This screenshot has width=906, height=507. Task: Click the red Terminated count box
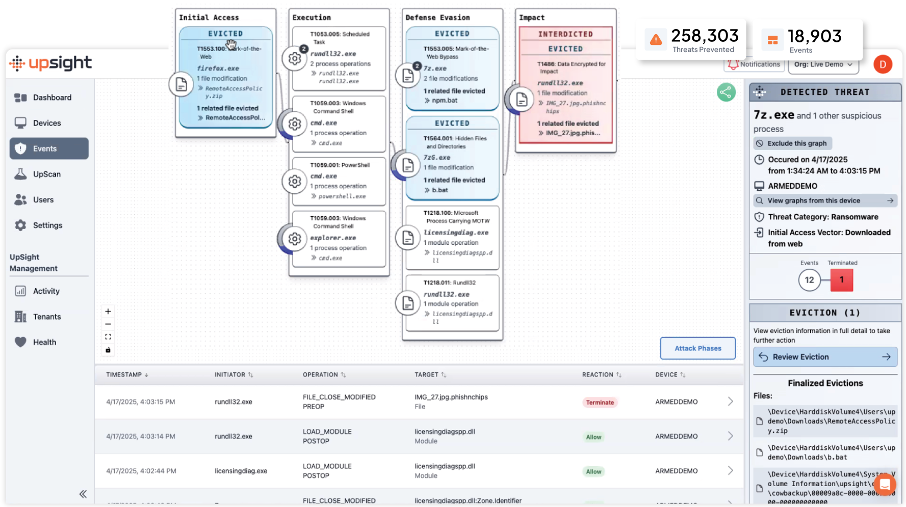(x=842, y=280)
